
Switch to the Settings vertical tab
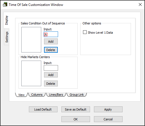(x=7, y=37)
